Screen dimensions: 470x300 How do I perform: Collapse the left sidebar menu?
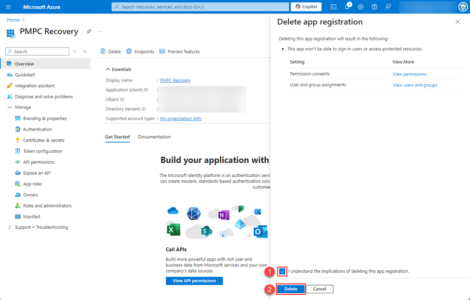(85, 52)
